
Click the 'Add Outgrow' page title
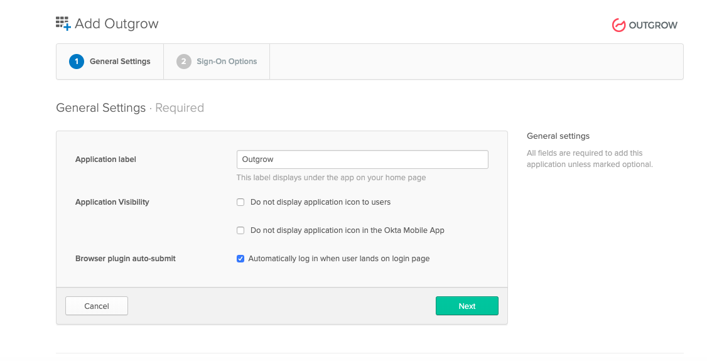pyautogui.click(x=117, y=24)
